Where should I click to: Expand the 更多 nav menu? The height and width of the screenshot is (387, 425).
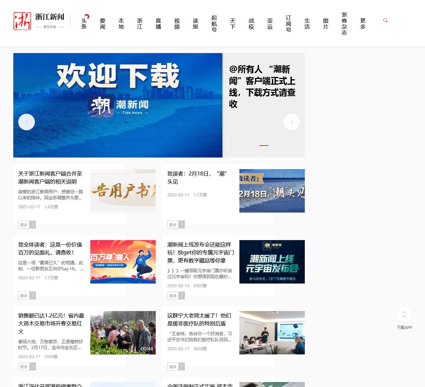coord(363,24)
